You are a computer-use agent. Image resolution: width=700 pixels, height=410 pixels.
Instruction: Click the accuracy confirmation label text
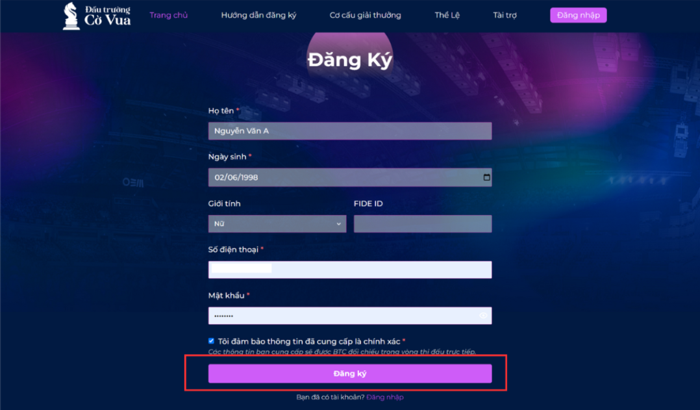pyautogui.click(x=309, y=341)
